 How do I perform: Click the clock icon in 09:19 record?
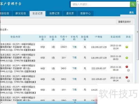(x=128, y=70)
